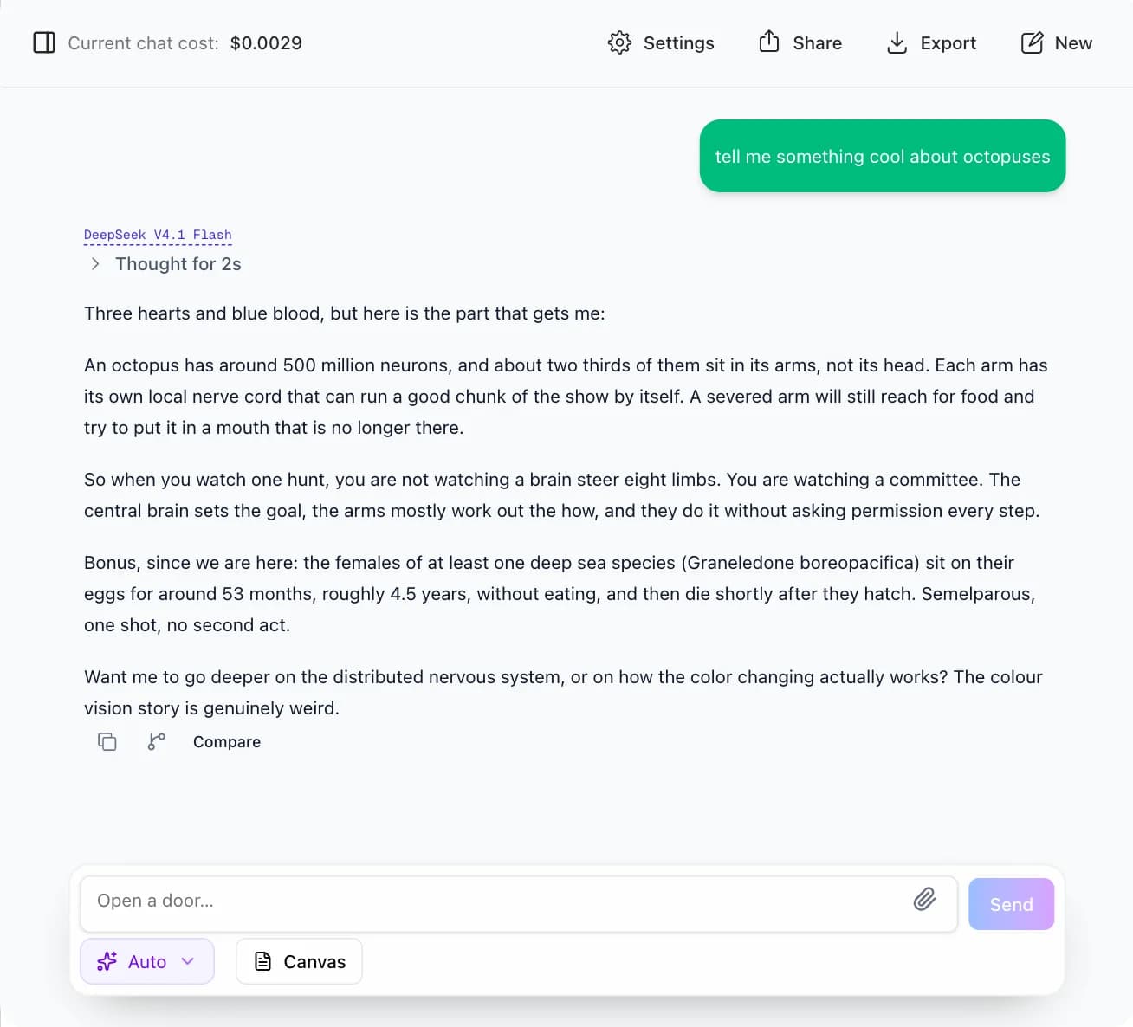Click the Export label in the header
Image resolution: width=1133 pixels, height=1027 pixels.
click(948, 43)
